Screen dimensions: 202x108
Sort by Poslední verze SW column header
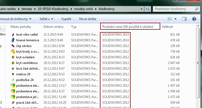pos(128,27)
